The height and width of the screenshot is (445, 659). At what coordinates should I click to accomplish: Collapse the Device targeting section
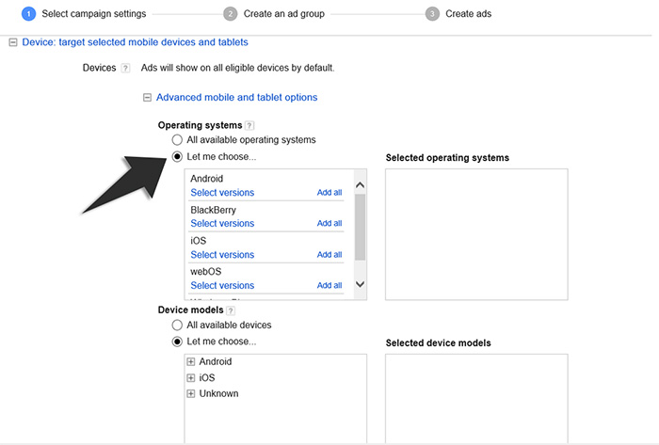point(12,43)
